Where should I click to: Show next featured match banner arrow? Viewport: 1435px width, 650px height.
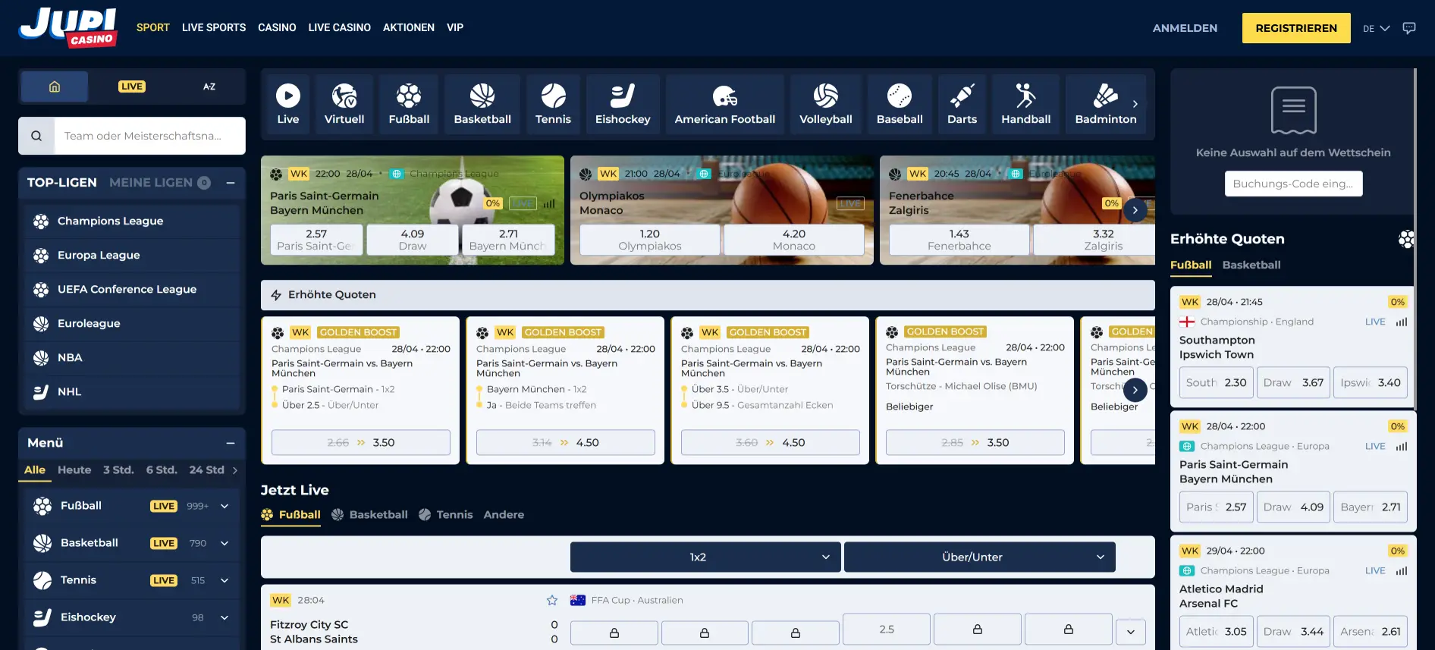[x=1135, y=210]
